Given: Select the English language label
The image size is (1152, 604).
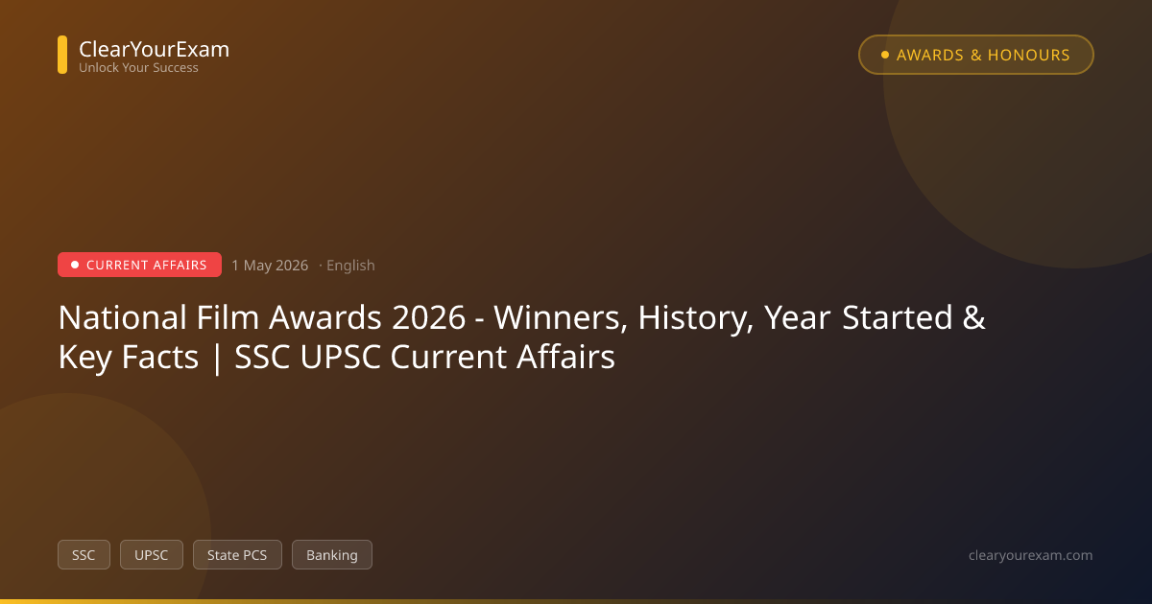Looking at the screenshot, I should coord(350,266).
